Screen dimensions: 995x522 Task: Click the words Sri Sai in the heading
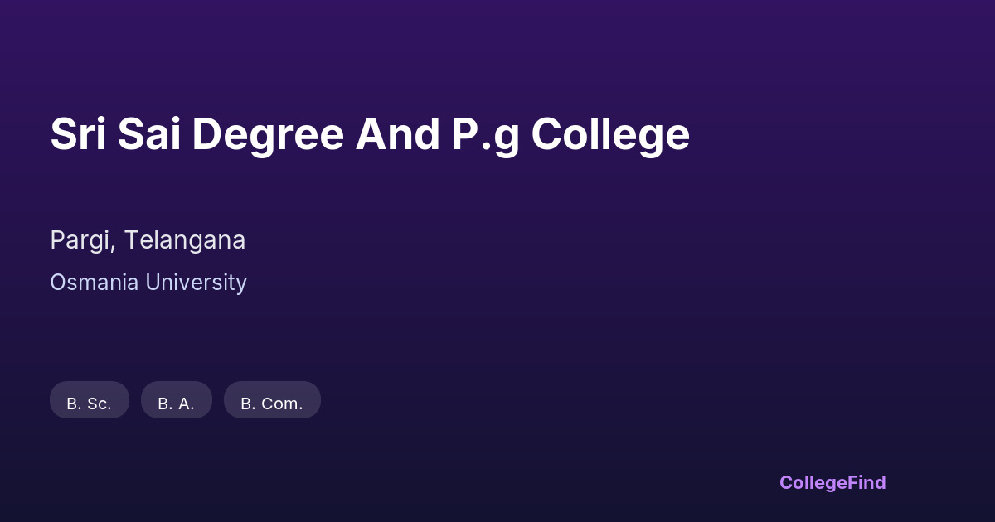coord(115,134)
